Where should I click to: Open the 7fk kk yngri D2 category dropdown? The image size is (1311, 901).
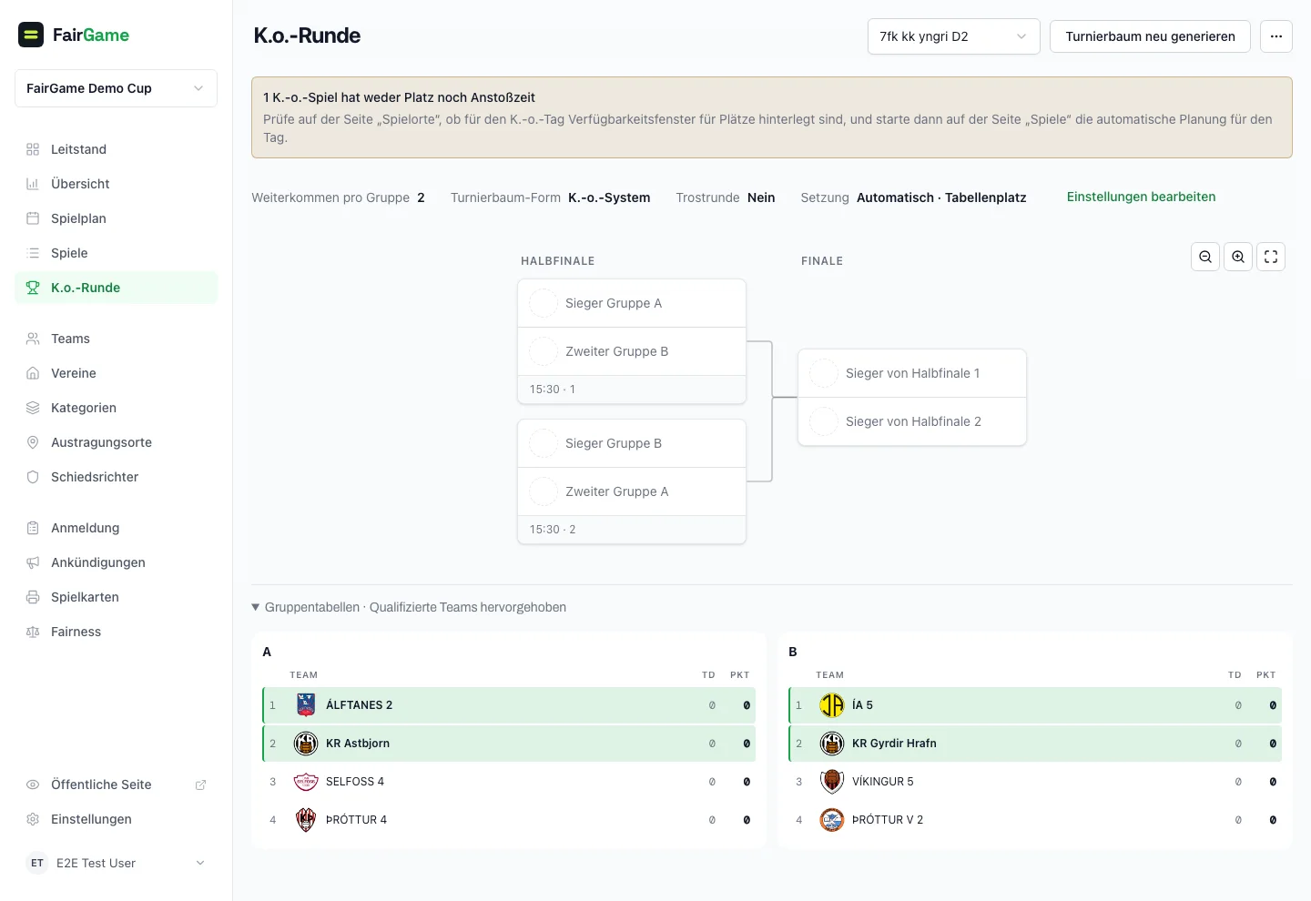[953, 36]
